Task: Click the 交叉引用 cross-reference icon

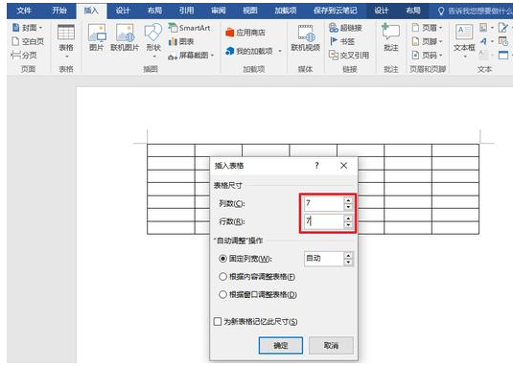Action: pyautogui.click(x=334, y=55)
